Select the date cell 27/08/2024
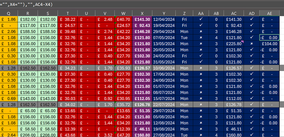284x137 pixels. [x=164, y=135]
